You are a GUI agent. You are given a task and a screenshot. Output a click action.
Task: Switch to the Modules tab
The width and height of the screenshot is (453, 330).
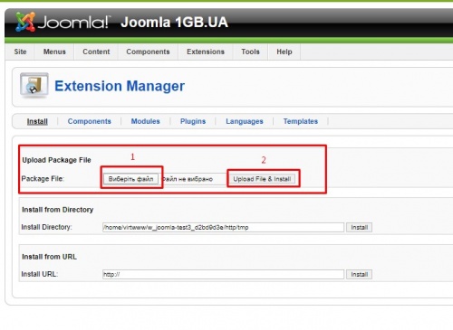click(x=145, y=121)
